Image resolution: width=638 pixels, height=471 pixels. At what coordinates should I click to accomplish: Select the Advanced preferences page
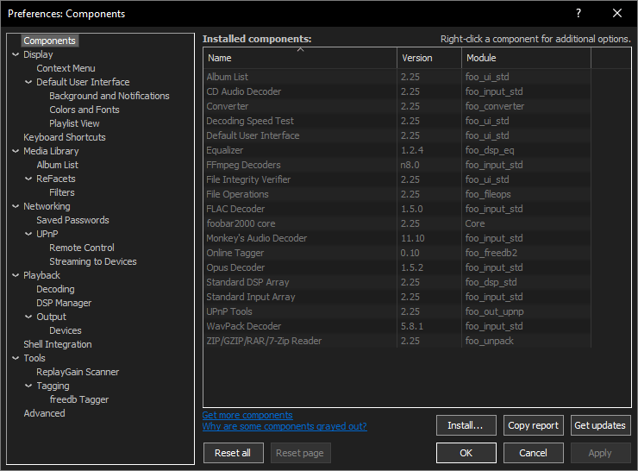[x=44, y=413]
